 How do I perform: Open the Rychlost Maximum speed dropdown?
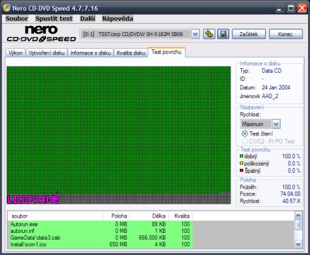276,124
